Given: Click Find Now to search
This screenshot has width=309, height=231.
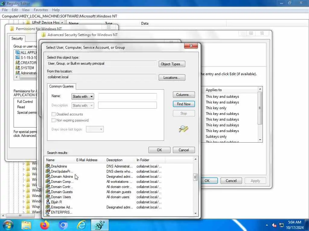Looking at the screenshot, I should pos(184,104).
